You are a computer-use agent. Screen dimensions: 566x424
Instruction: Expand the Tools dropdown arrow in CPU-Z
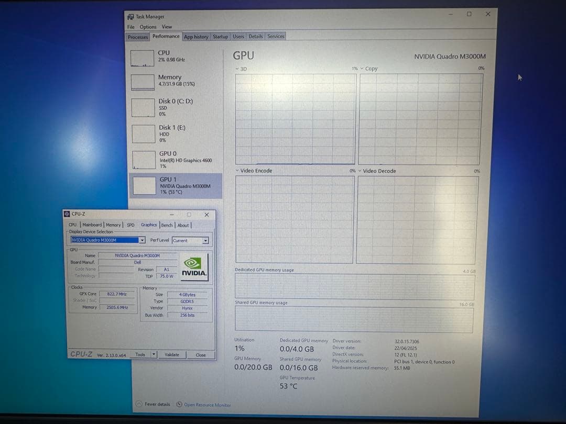154,354
